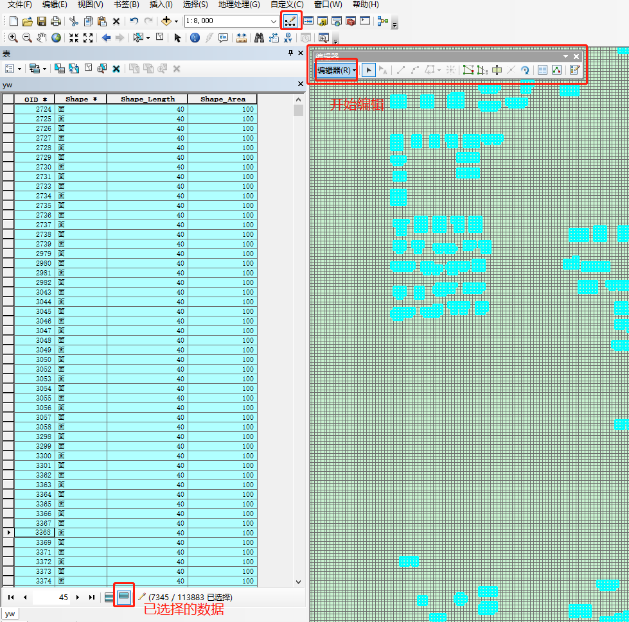Go back to previous extent arrow
Screen dimensions: 629x622
[x=106, y=38]
